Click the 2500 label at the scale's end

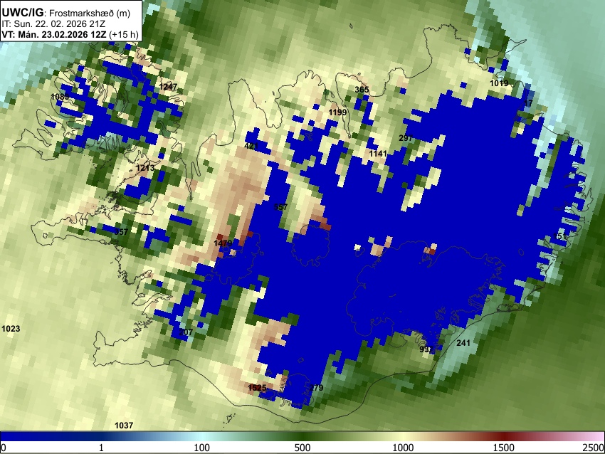point(594,448)
